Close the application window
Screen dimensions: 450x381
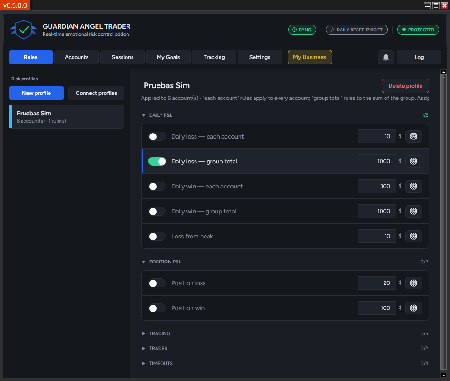pyautogui.click(x=445, y=5)
